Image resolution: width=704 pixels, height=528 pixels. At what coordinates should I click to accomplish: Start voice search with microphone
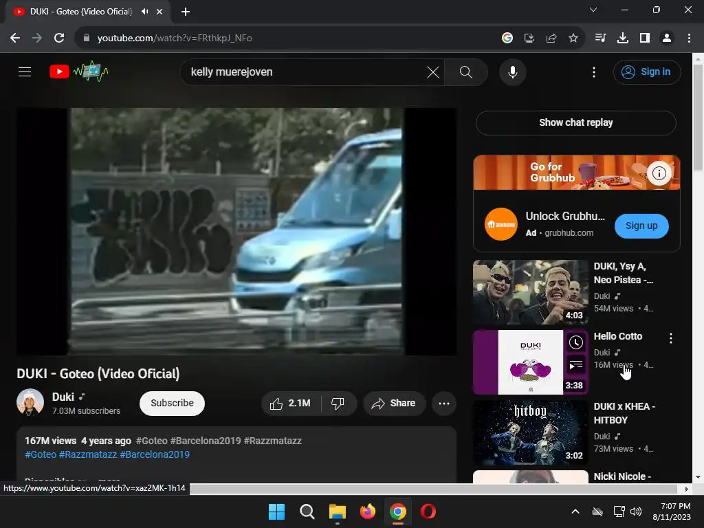512,71
